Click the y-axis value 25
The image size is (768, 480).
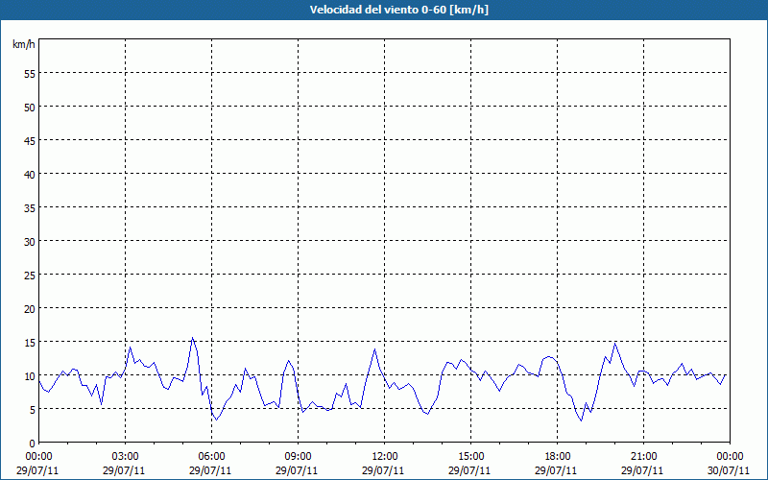[x=30, y=276]
